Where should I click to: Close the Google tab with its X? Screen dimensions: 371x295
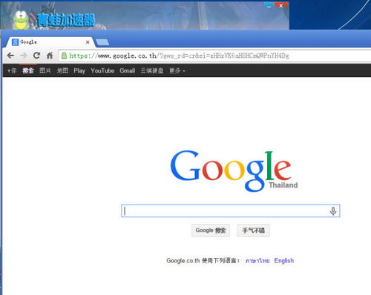(88, 42)
